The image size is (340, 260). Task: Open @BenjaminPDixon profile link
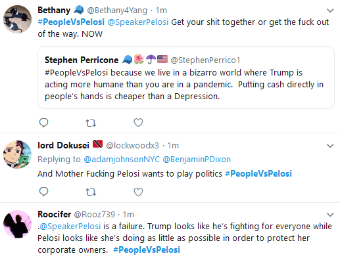click(x=197, y=160)
